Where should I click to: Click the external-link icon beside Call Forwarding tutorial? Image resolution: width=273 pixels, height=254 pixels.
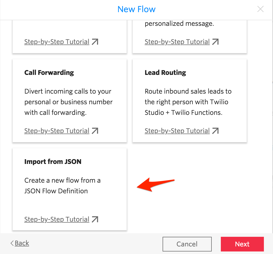[x=95, y=131]
